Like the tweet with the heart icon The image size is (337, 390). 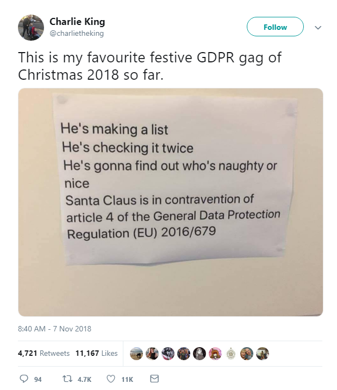point(111,379)
